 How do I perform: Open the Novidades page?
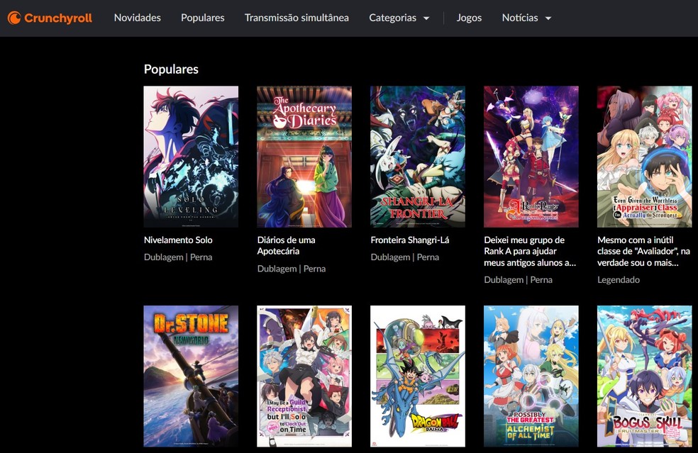(x=137, y=18)
